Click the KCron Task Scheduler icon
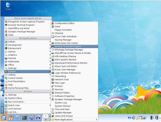 tap(53, 37)
